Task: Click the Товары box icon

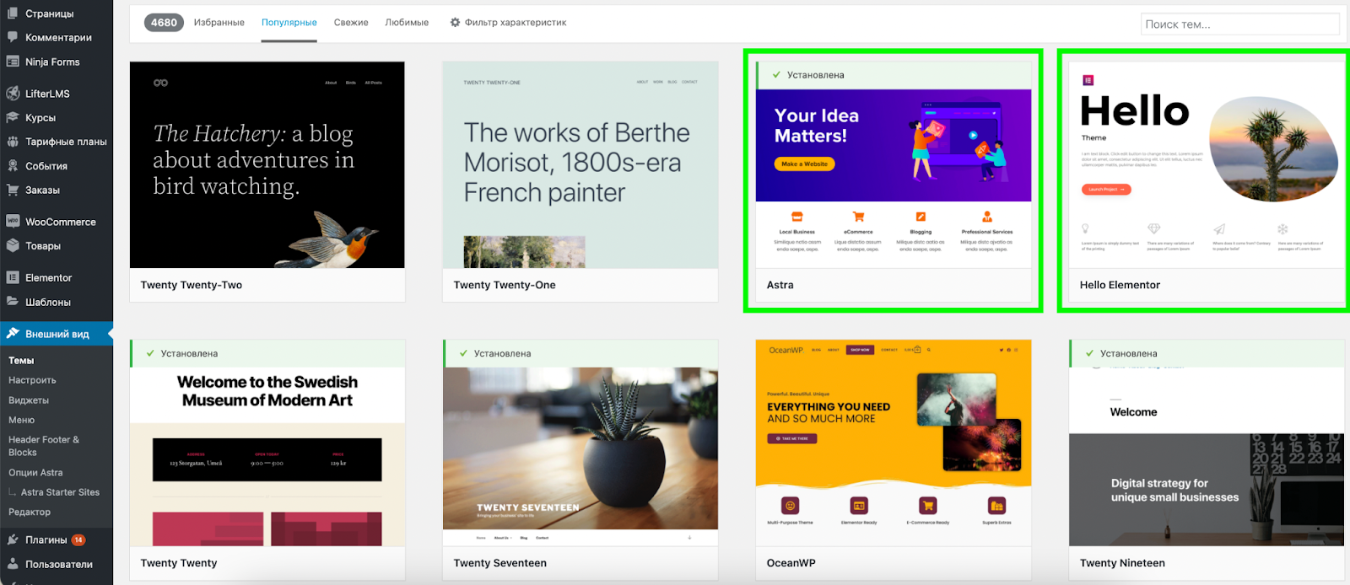Action: pos(13,246)
